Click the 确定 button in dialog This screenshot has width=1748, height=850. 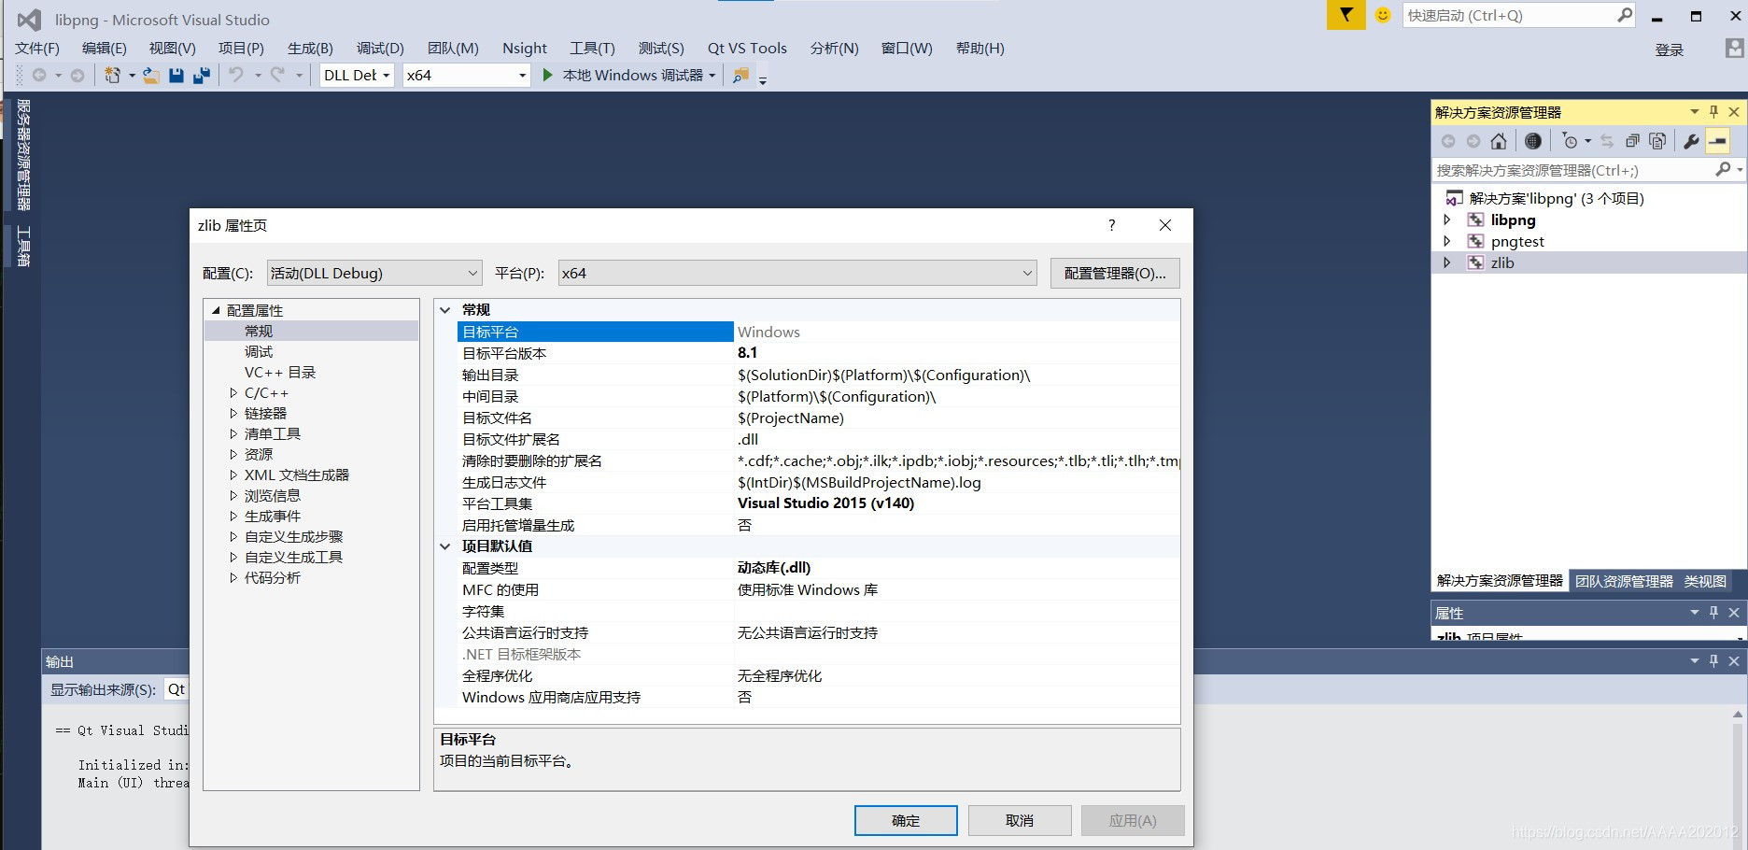pos(906,820)
